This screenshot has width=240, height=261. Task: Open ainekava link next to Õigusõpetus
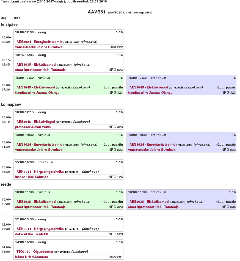pyautogui.click(x=80, y=252)
